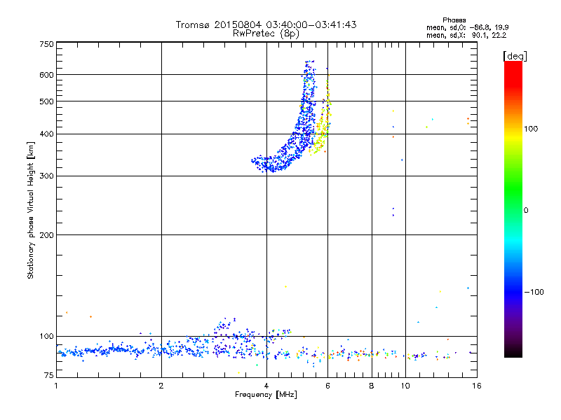This screenshot has height=420, width=561.
Task: Click the x-axis tick label '10'
Action: click(405, 386)
